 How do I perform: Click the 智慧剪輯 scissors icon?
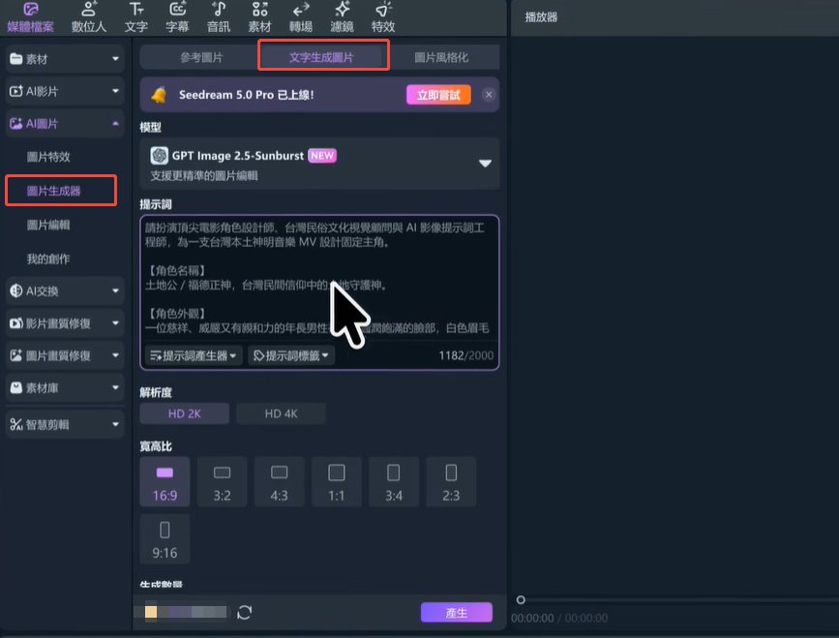[x=16, y=424]
